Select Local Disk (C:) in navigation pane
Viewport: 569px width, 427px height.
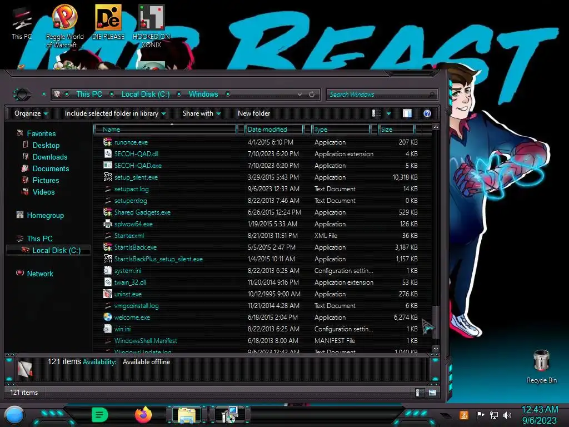(x=48, y=250)
